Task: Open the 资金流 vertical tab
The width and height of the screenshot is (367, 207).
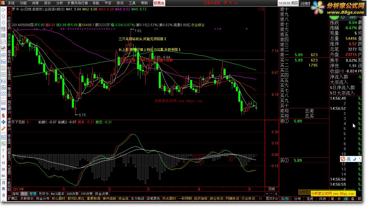Action: (x=9, y=139)
